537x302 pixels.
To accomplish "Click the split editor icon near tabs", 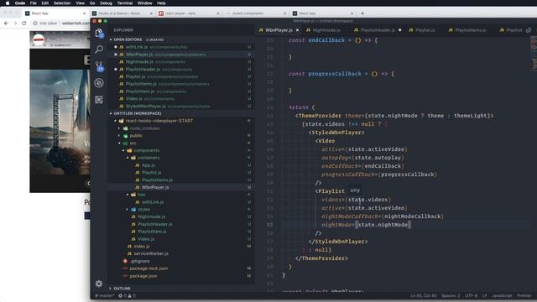I will point(529,30).
